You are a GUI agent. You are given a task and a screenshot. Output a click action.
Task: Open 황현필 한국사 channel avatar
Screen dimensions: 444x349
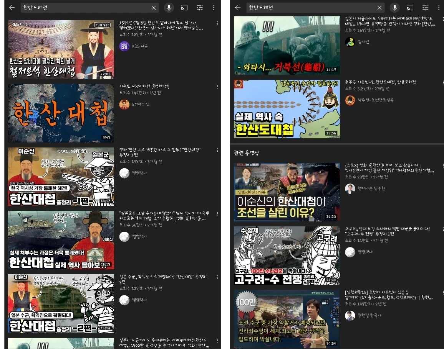point(350,315)
